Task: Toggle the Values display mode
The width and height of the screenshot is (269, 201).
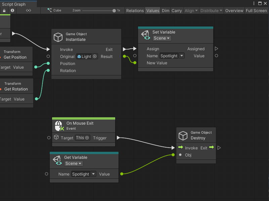Action: (x=152, y=10)
